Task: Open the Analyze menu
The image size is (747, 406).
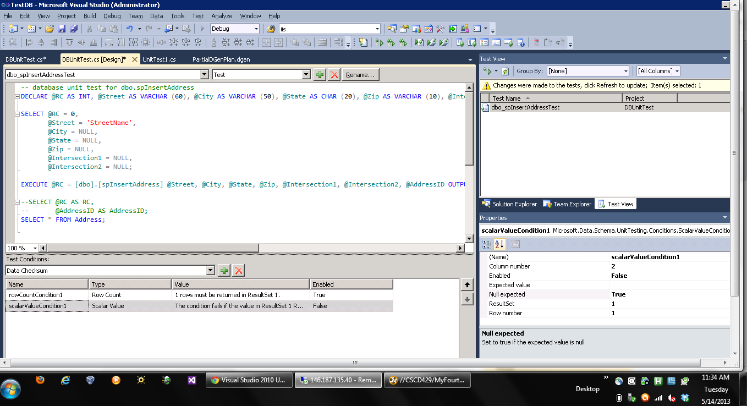Action: click(x=222, y=16)
